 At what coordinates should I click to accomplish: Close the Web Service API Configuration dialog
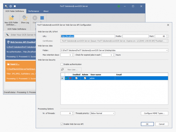168,25
